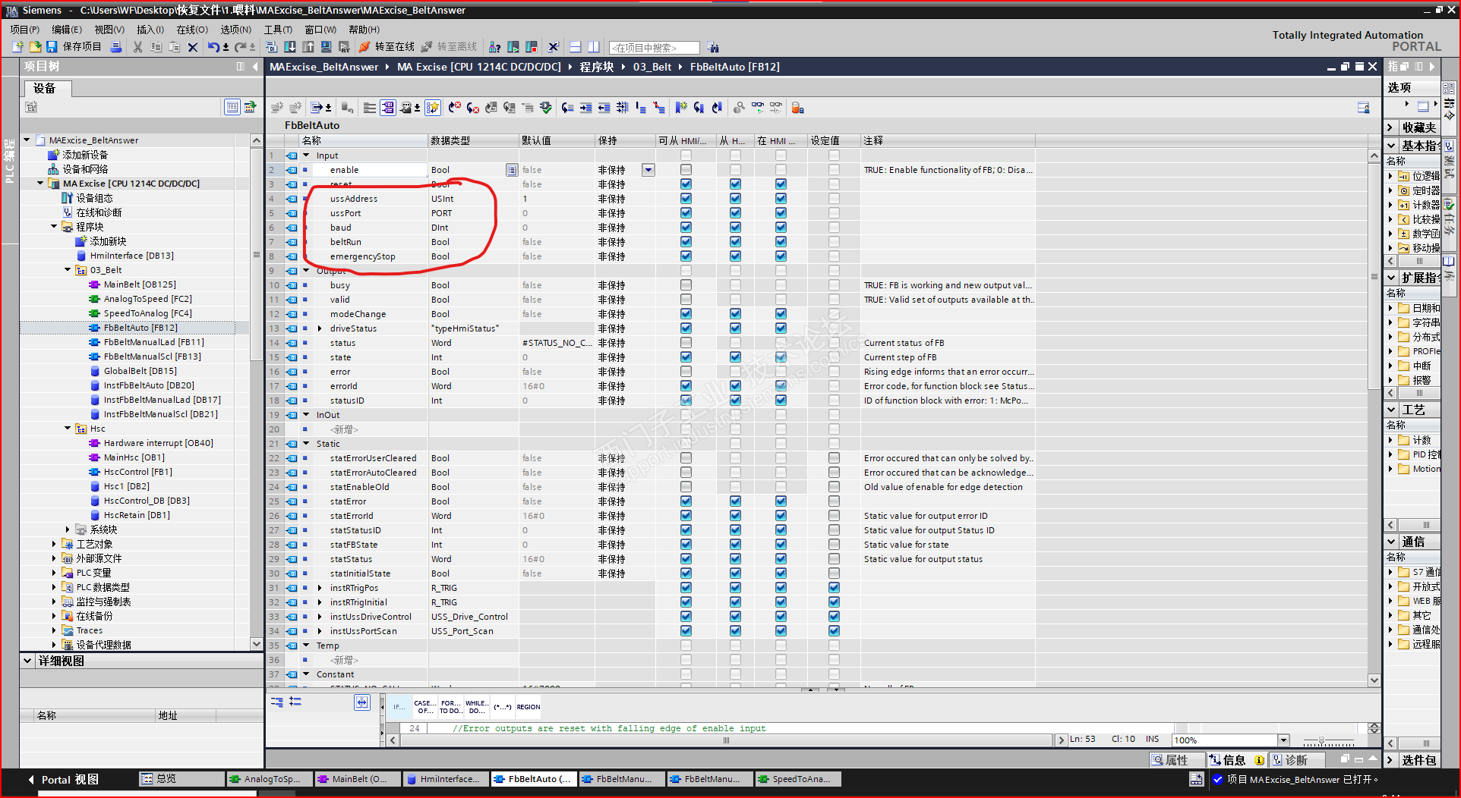Click the split editor vertically icon
1461x798 pixels.
pos(593,47)
